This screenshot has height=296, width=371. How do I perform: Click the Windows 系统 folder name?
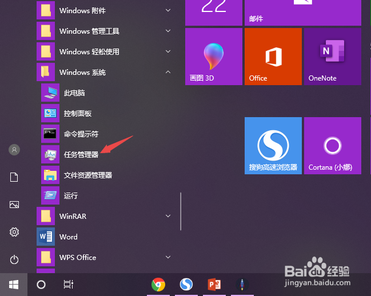[x=82, y=72]
